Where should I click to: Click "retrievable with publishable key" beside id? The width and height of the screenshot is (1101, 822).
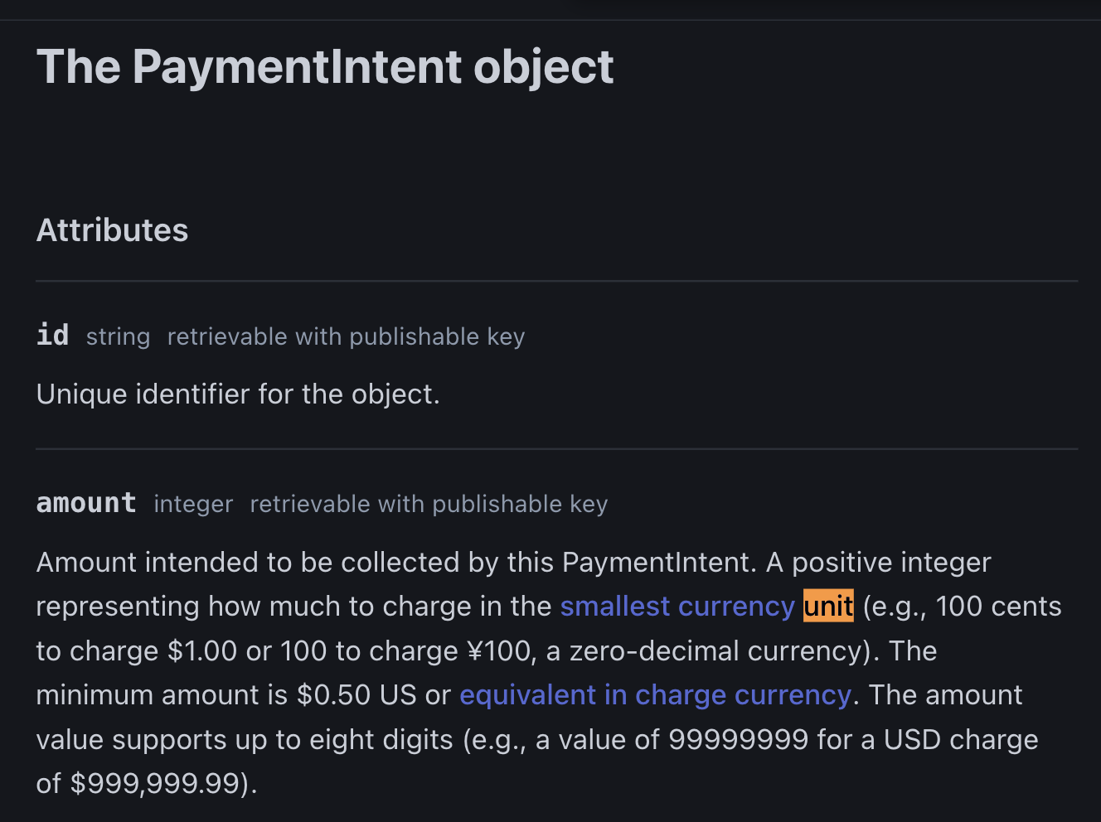[x=346, y=336]
